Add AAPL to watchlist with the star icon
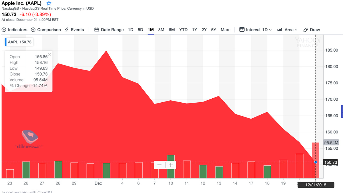 pyautogui.click(x=49, y=3)
